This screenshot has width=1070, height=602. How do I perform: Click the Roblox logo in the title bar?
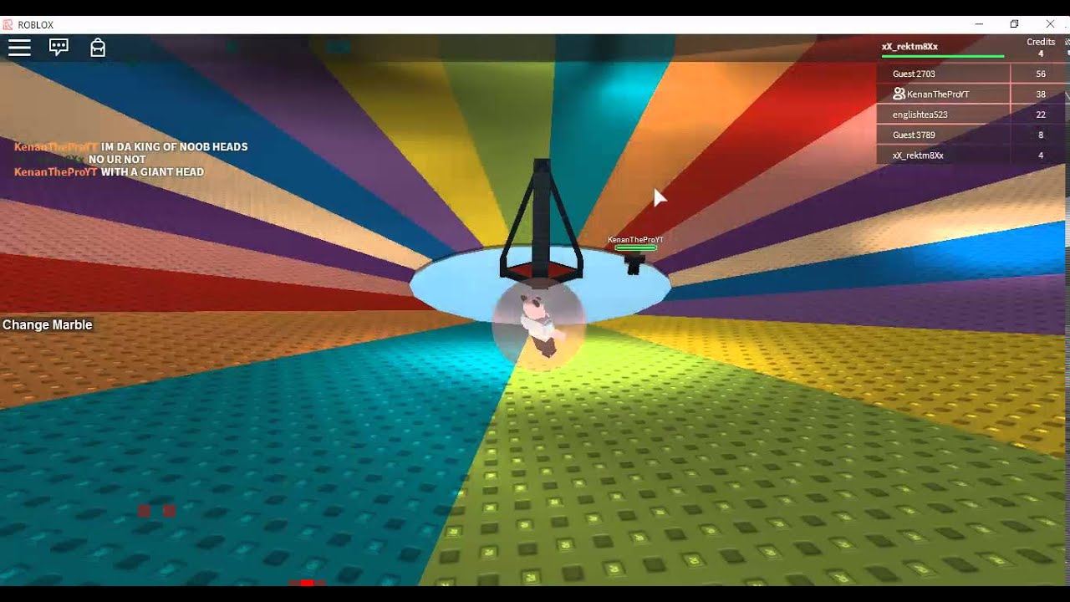coord(8,24)
